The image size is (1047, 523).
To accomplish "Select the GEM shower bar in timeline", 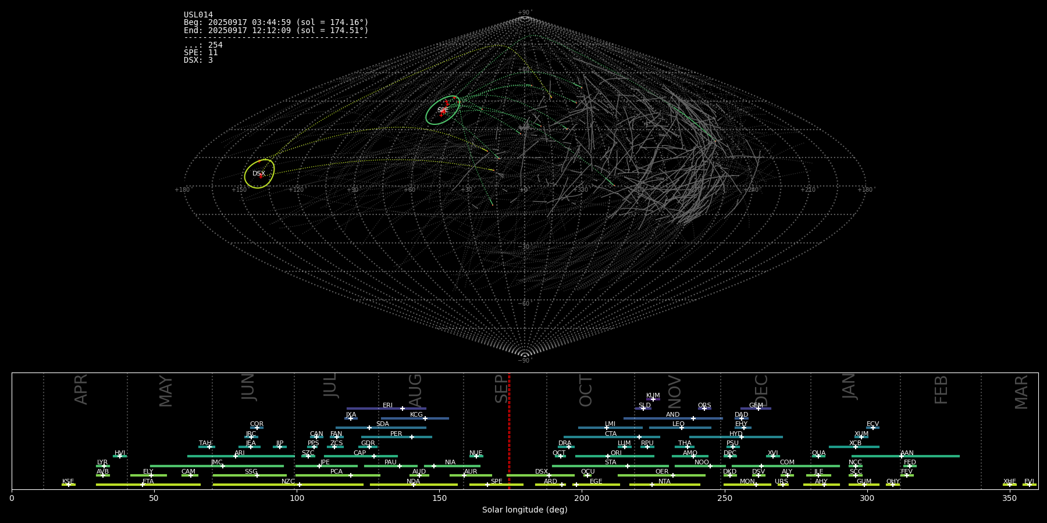I will [x=756, y=409].
